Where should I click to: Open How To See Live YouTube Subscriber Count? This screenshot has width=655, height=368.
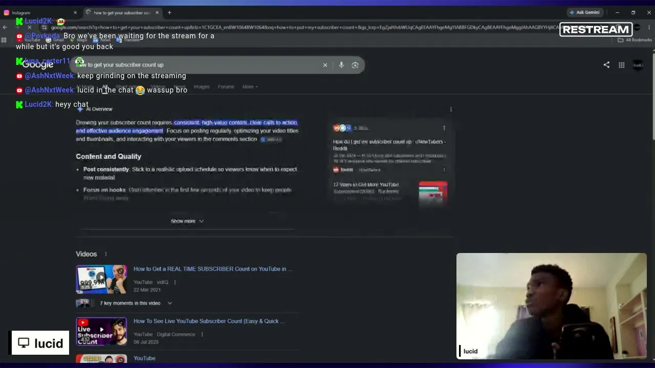coord(209,321)
